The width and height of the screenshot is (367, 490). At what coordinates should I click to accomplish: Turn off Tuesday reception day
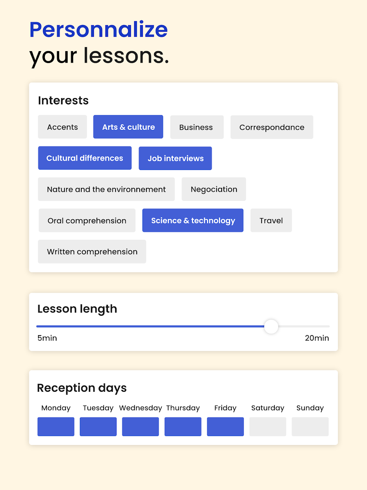98,426
